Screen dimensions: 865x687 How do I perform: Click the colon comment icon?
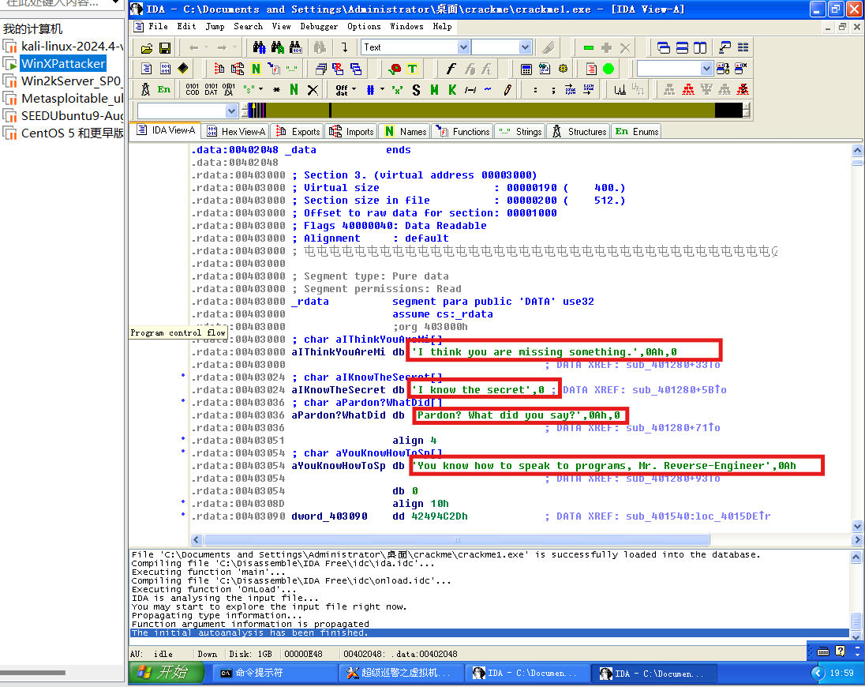(x=535, y=89)
